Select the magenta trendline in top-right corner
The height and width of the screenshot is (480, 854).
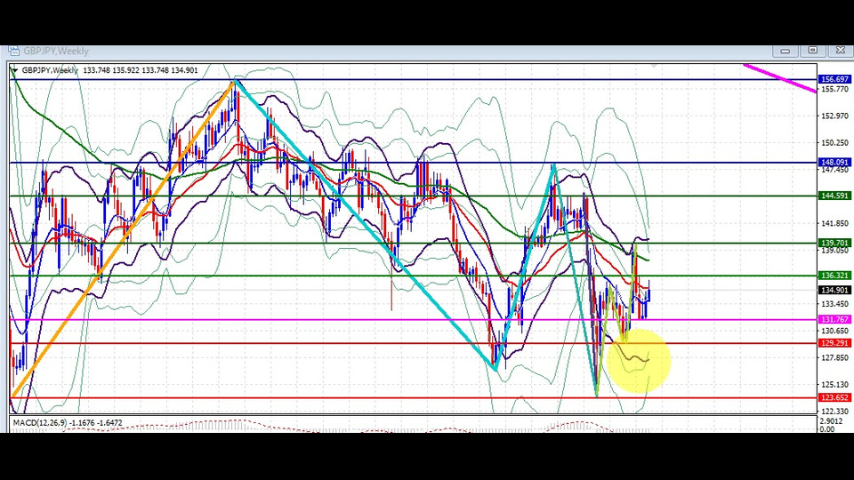[x=780, y=78]
